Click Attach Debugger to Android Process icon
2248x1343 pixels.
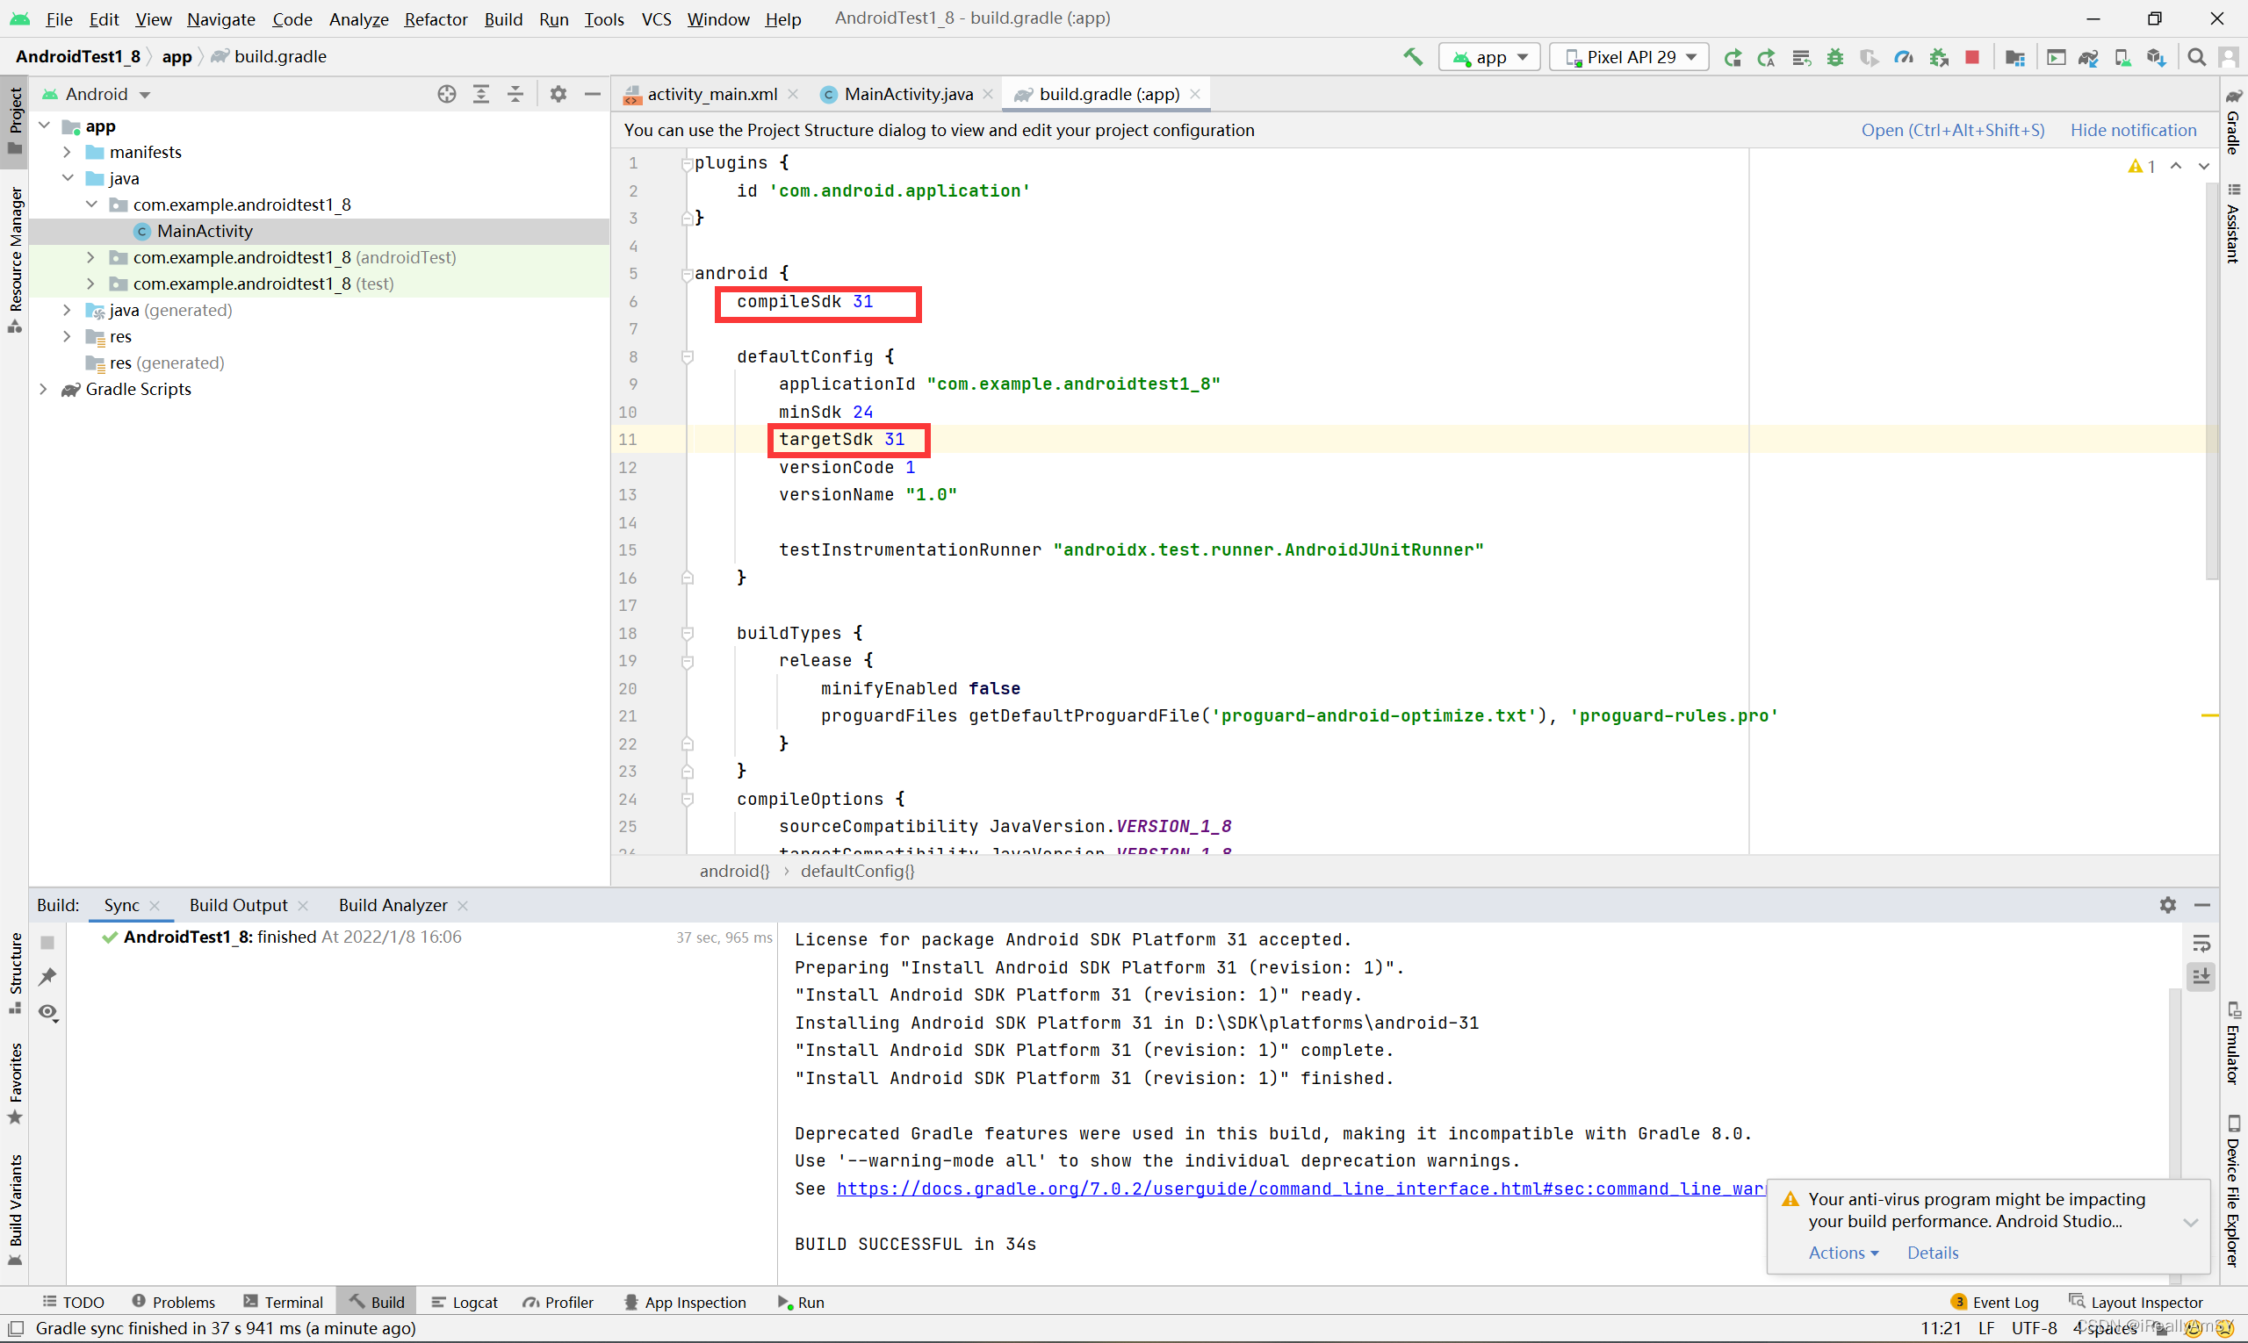(x=1938, y=58)
